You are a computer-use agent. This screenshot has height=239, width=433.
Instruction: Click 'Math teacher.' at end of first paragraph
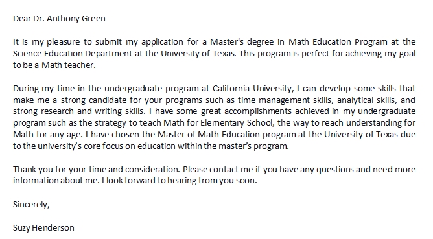coord(69,65)
